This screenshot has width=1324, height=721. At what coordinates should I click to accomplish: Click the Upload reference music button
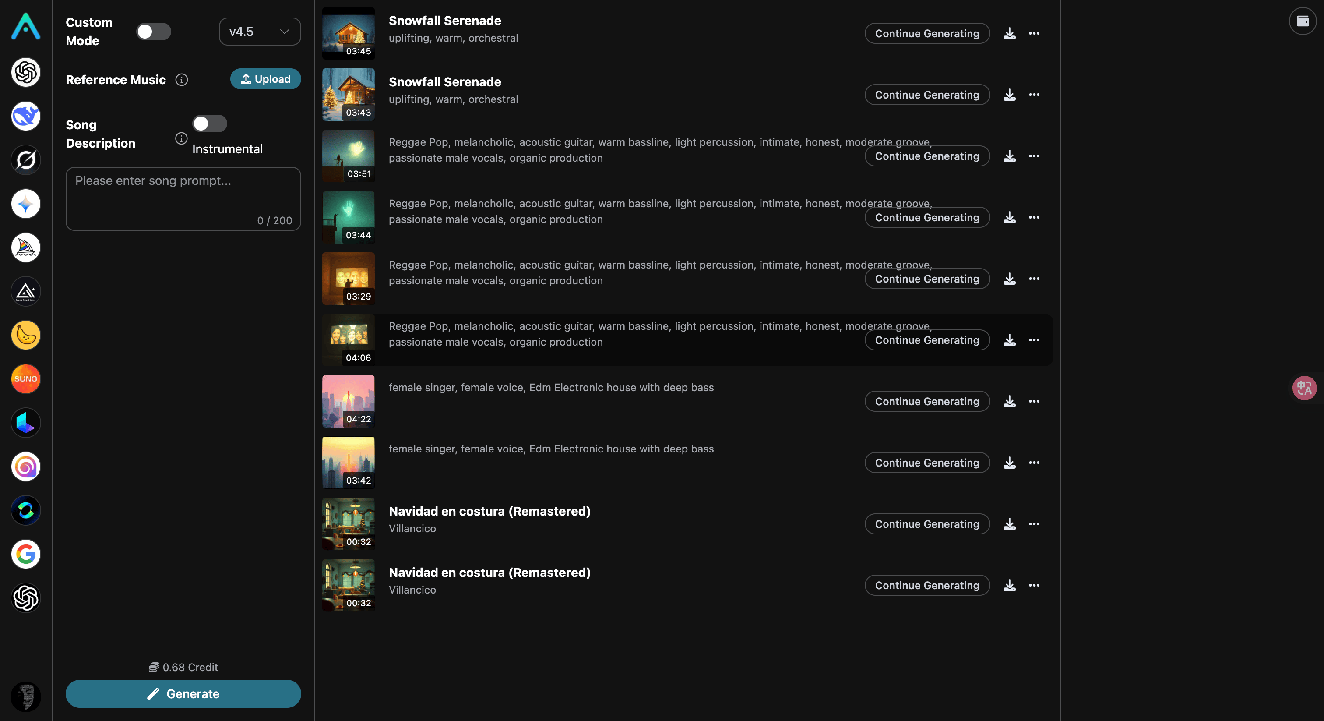265,79
